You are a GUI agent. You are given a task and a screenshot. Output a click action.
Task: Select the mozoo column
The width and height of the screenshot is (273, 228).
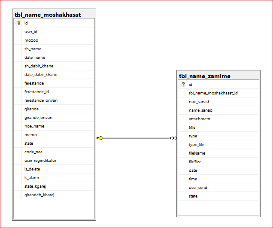click(54, 40)
